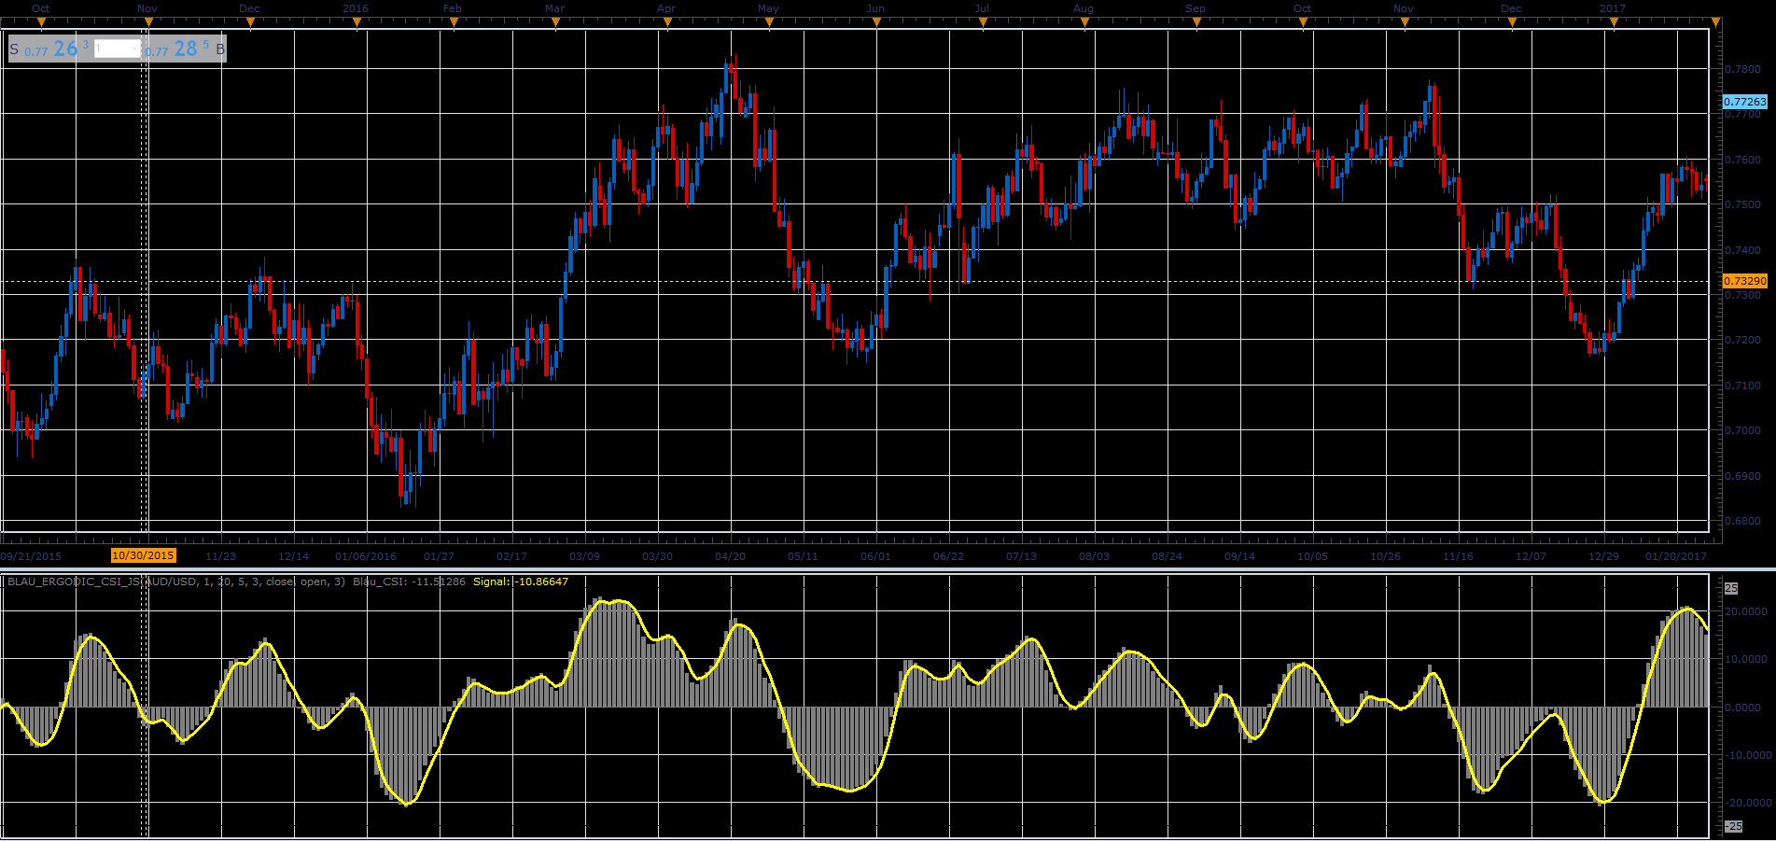
Task: Click the Aug orange timeline marker
Action: coord(1085,22)
